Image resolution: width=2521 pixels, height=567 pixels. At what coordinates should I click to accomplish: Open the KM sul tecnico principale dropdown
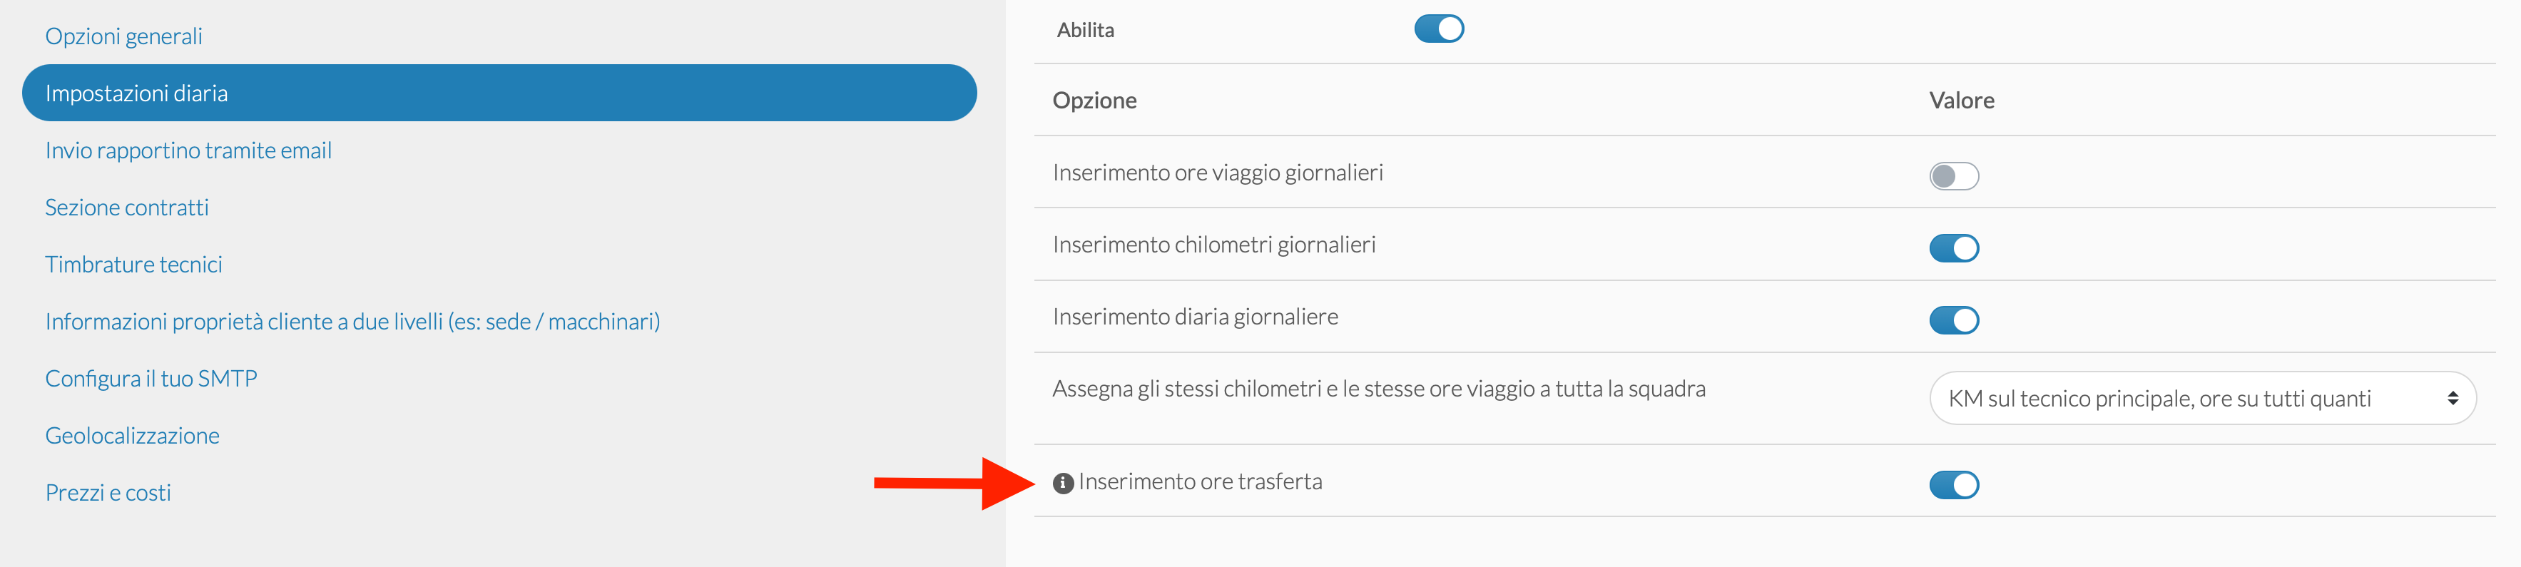point(2202,399)
